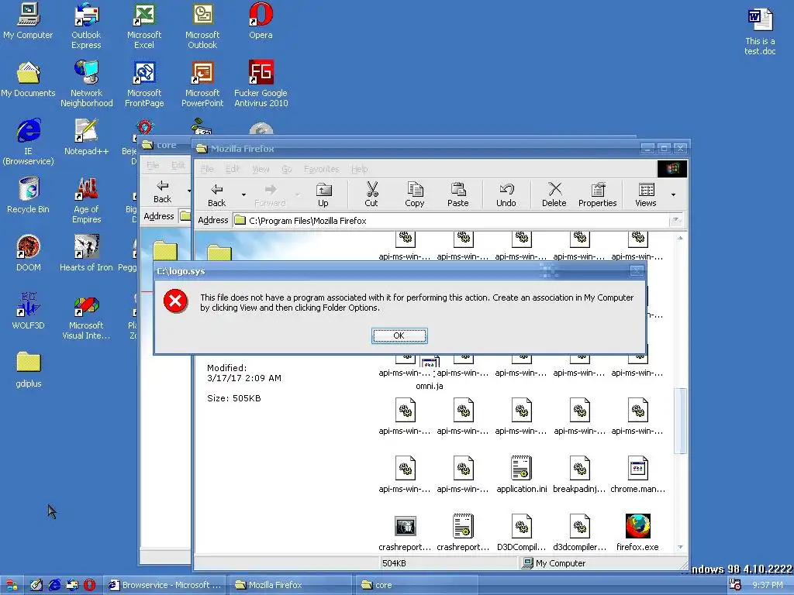The height and width of the screenshot is (595, 794).
Task: Click the Copy toolbar button
Action: 414,194
